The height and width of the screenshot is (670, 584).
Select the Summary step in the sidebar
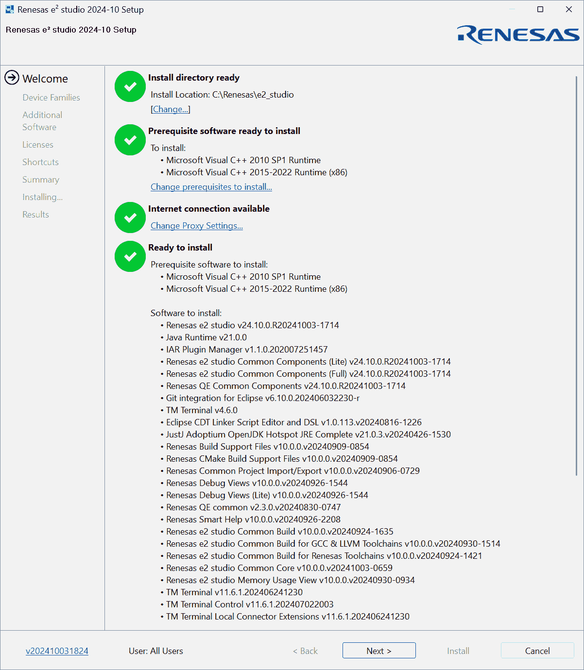point(41,180)
